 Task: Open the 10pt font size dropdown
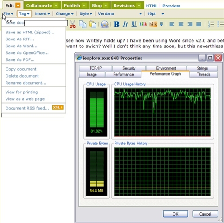coord(156,14)
